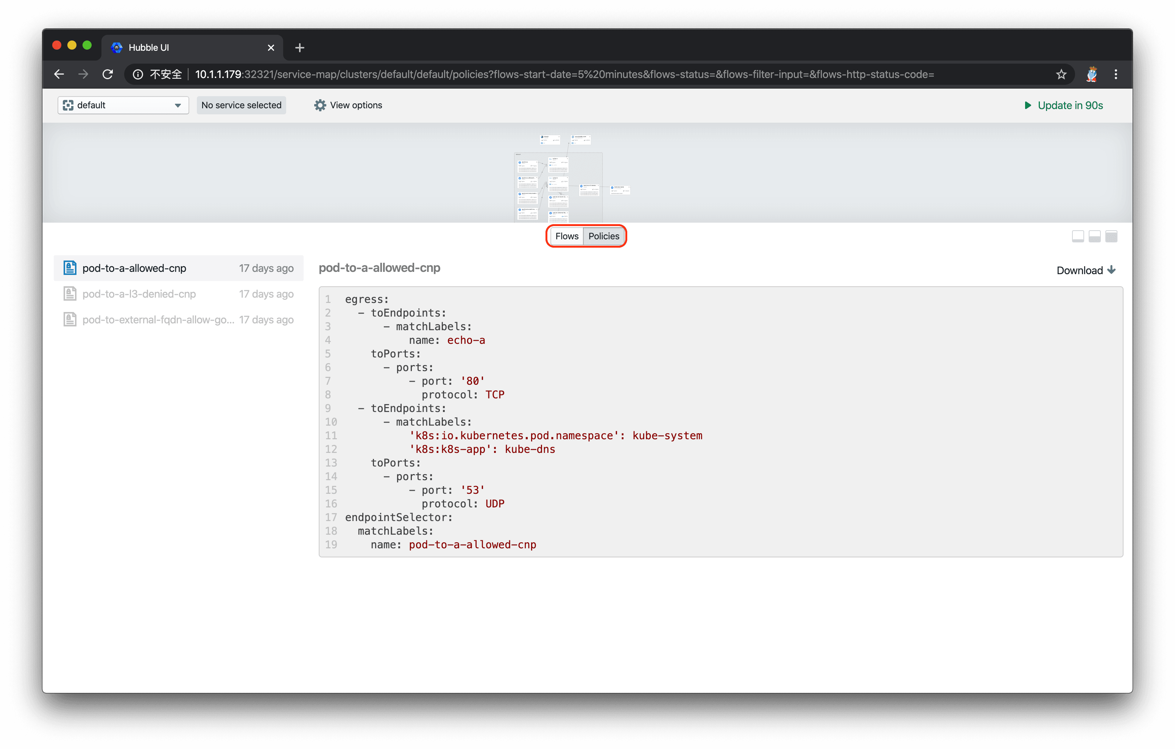This screenshot has width=1175, height=749.
Task: Click the View options gear icon
Action: (319, 105)
